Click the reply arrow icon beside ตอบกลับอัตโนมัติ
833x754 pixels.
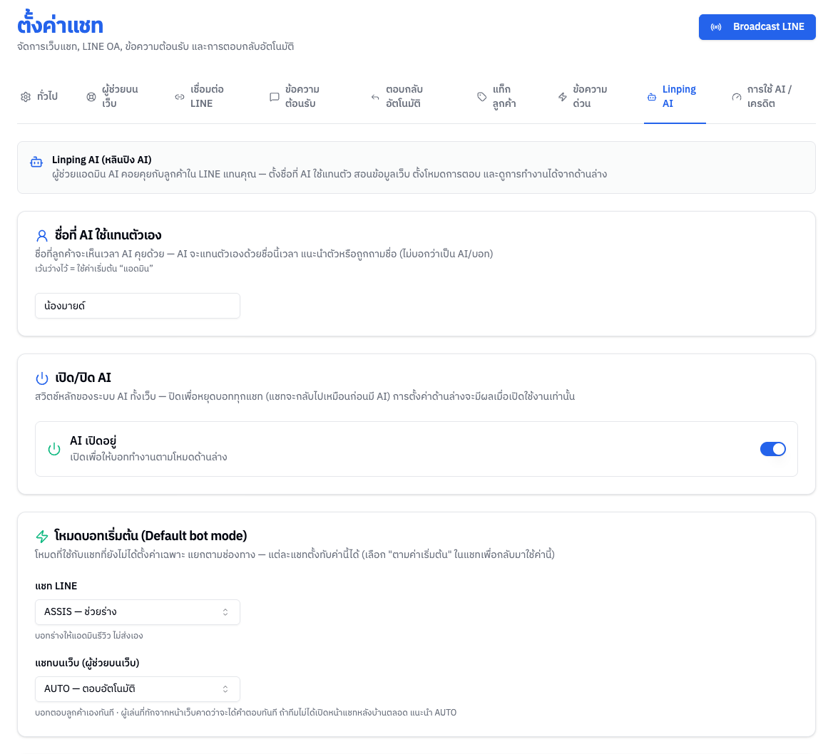375,97
